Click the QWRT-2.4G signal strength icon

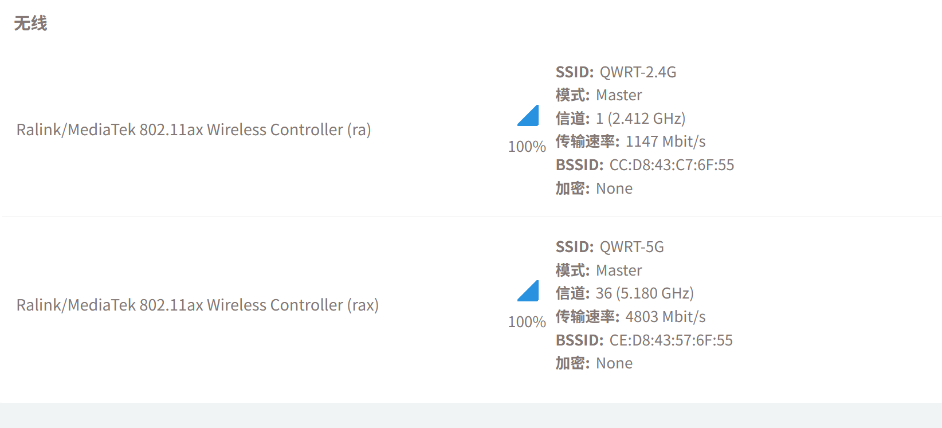pos(528,115)
